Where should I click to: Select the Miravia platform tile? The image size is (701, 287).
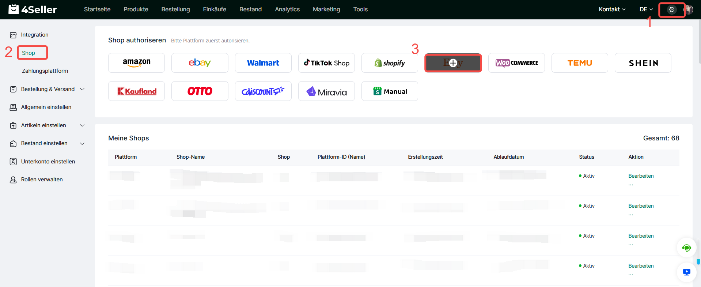click(x=326, y=91)
